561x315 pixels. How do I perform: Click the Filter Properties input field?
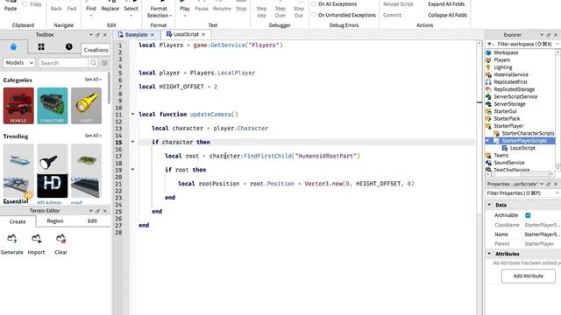click(521, 193)
